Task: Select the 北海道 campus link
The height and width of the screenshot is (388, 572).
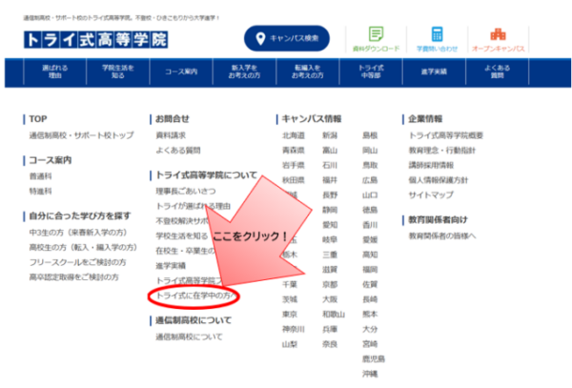Action: click(293, 136)
